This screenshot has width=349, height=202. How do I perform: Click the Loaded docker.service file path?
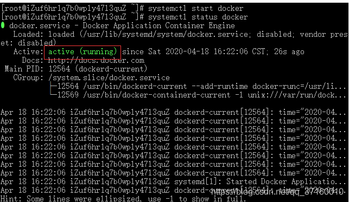(x=163, y=35)
